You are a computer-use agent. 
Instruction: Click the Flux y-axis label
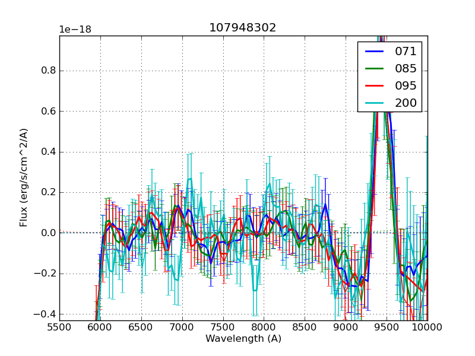coord(24,178)
